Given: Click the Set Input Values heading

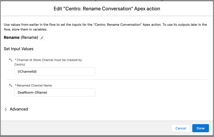Looking at the screenshot, I should (x=18, y=49).
